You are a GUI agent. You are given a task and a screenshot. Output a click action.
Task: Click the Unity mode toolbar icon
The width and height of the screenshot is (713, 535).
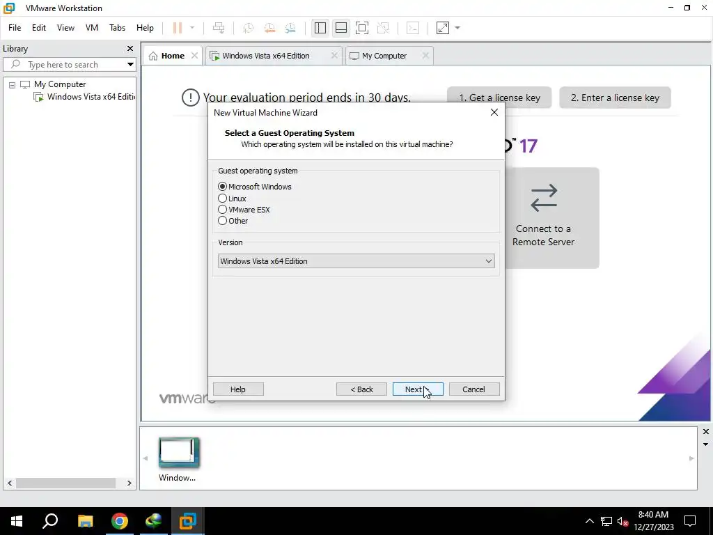[384, 28]
